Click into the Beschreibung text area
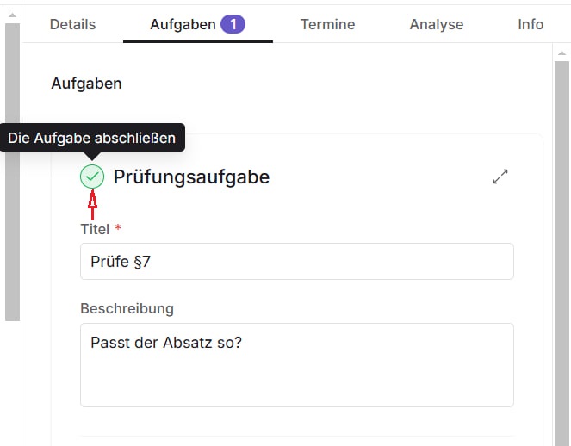This screenshot has width=571, height=446. (x=296, y=364)
